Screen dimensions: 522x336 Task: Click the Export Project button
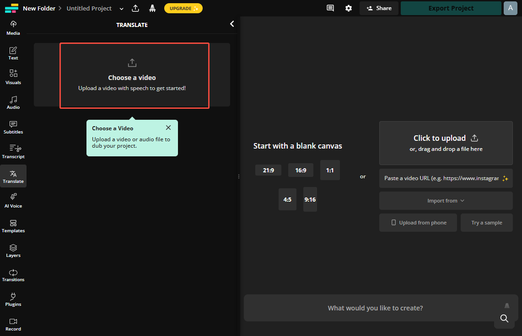click(451, 8)
